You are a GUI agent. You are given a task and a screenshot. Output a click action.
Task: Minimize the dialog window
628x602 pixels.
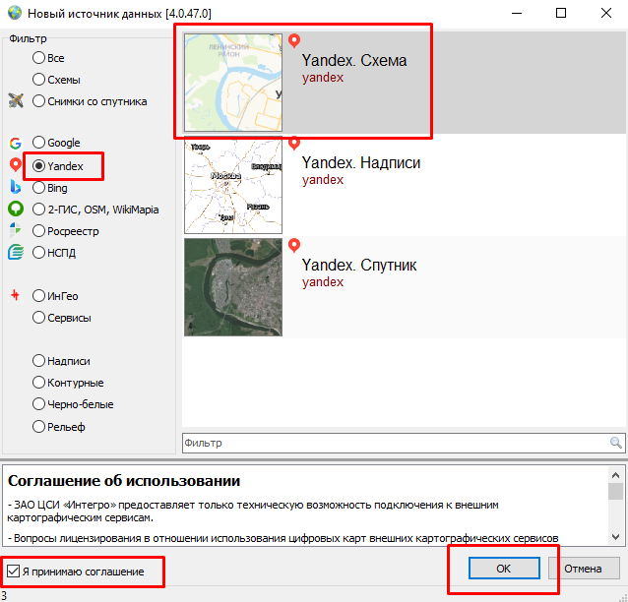tap(517, 13)
